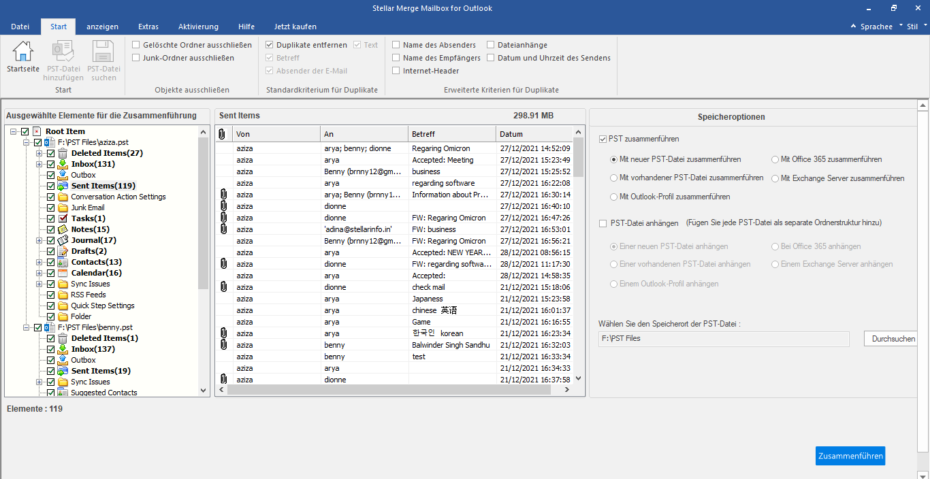Open the Hilfe tab
The width and height of the screenshot is (930, 479).
pyautogui.click(x=246, y=27)
